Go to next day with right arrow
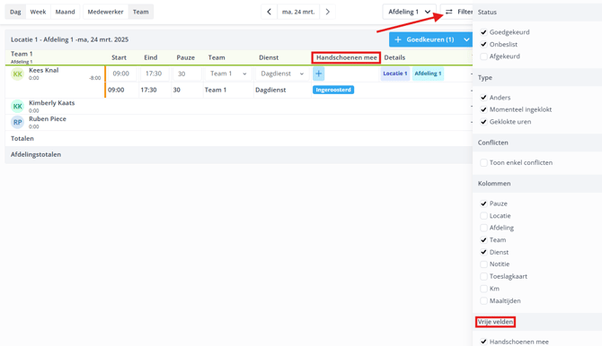602x346 pixels. point(327,12)
